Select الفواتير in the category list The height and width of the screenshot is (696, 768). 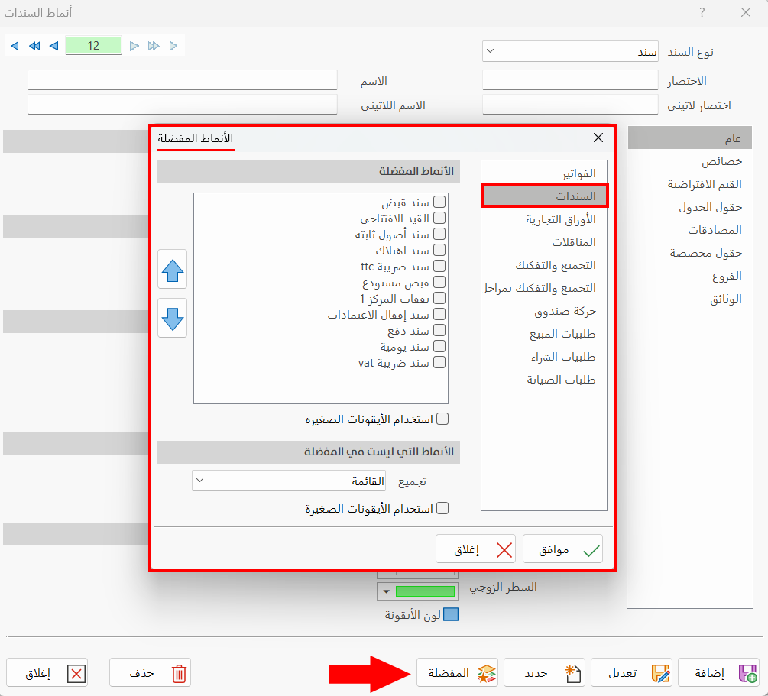pos(543,173)
